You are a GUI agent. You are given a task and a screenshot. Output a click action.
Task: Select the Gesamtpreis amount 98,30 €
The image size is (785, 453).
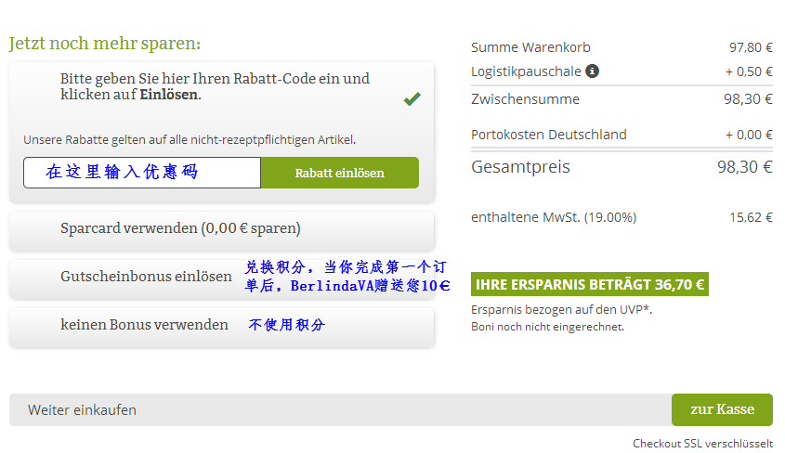tap(745, 166)
